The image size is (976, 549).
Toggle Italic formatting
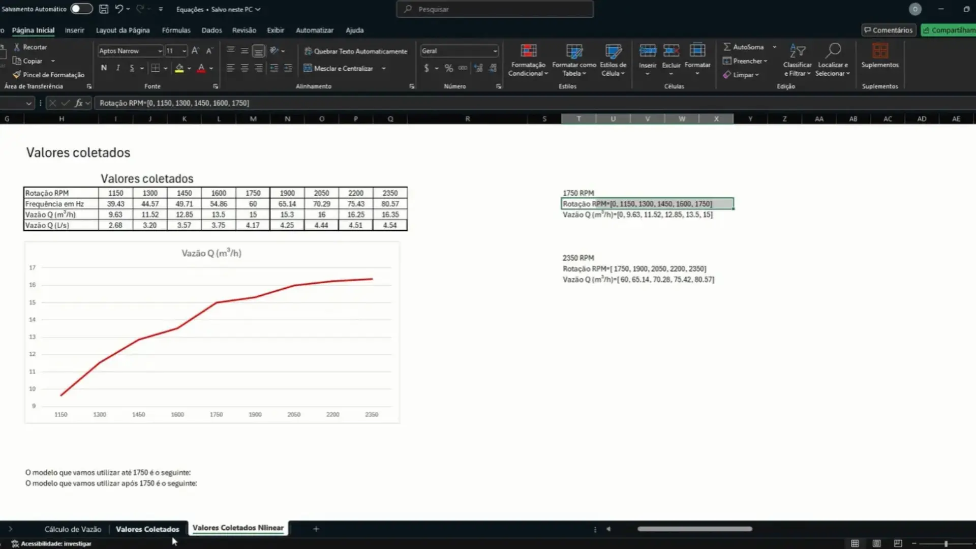pyautogui.click(x=118, y=68)
